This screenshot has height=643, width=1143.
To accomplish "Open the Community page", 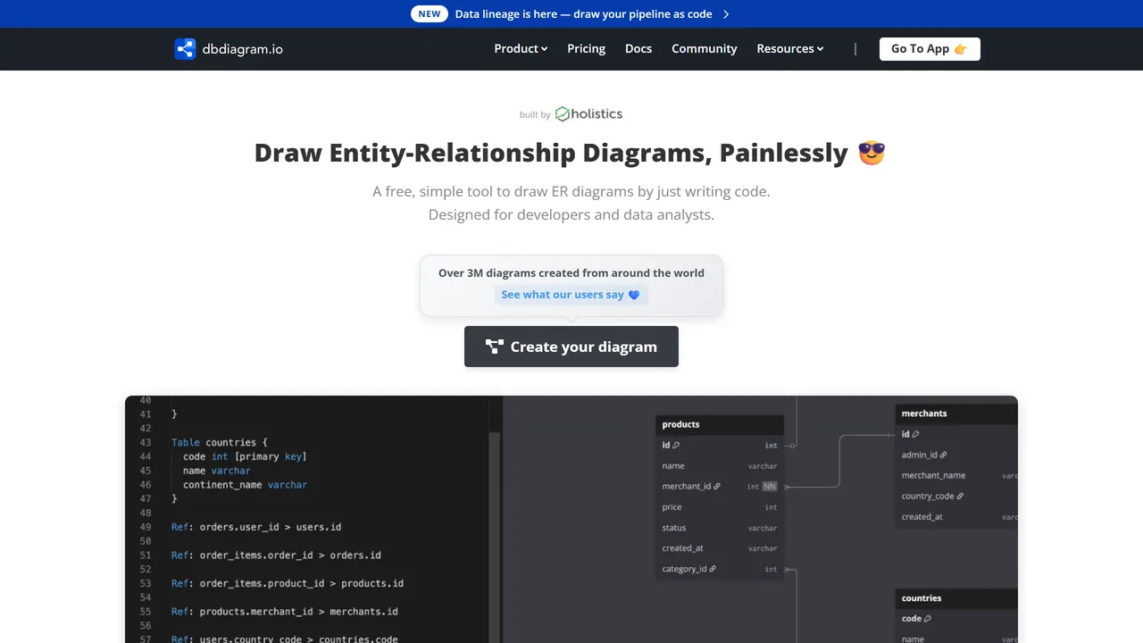I will (x=705, y=49).
